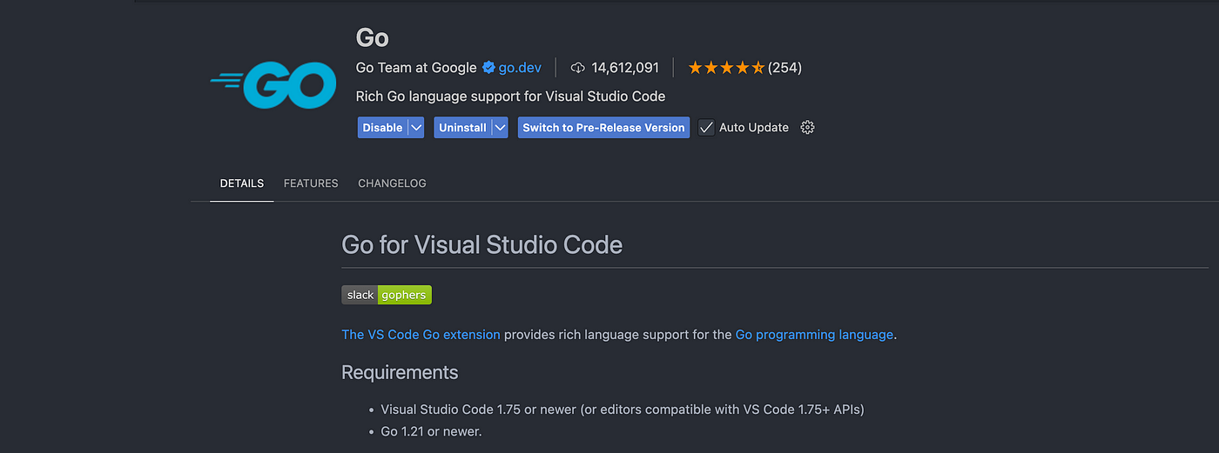1219x453 pixels.
Task: Switch to the FEATURES tab
Action: click(311, 183)
